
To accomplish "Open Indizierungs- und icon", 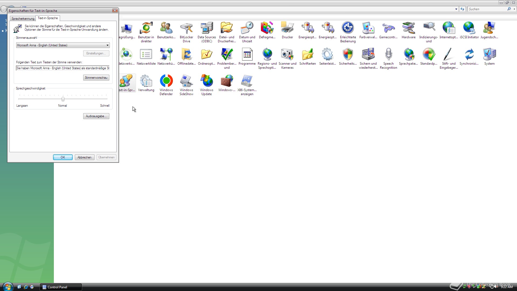I will coord(429,32).
